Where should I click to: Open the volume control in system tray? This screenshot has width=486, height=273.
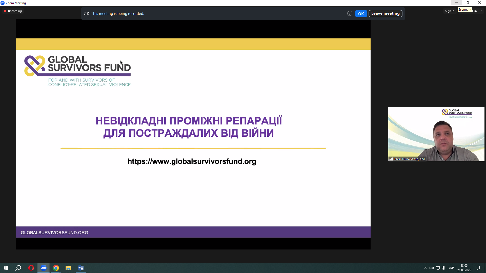click(431, 268)
